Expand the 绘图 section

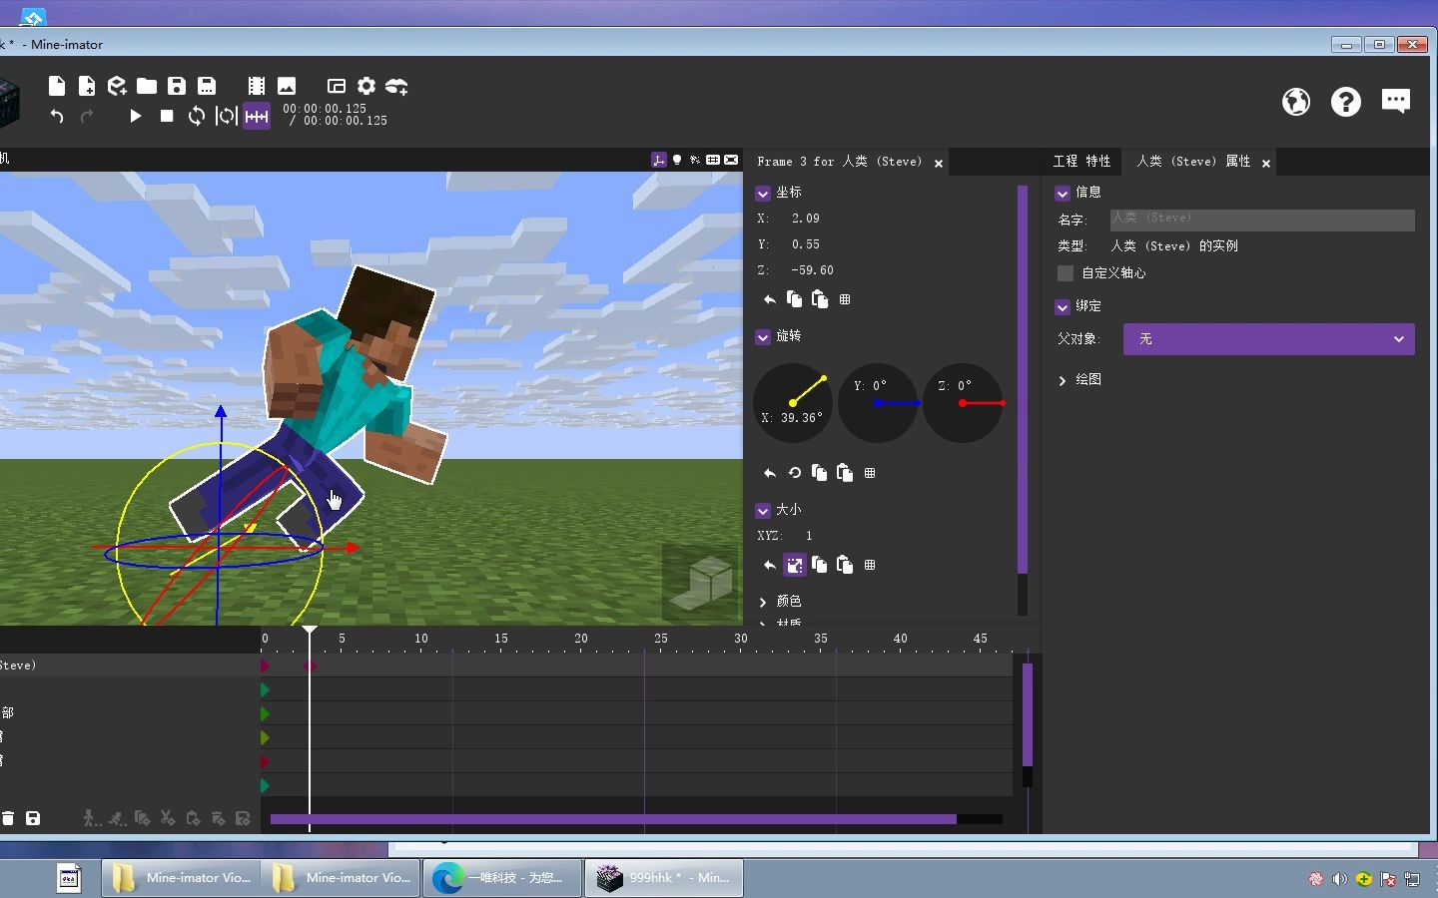(x=1063, y=380)
